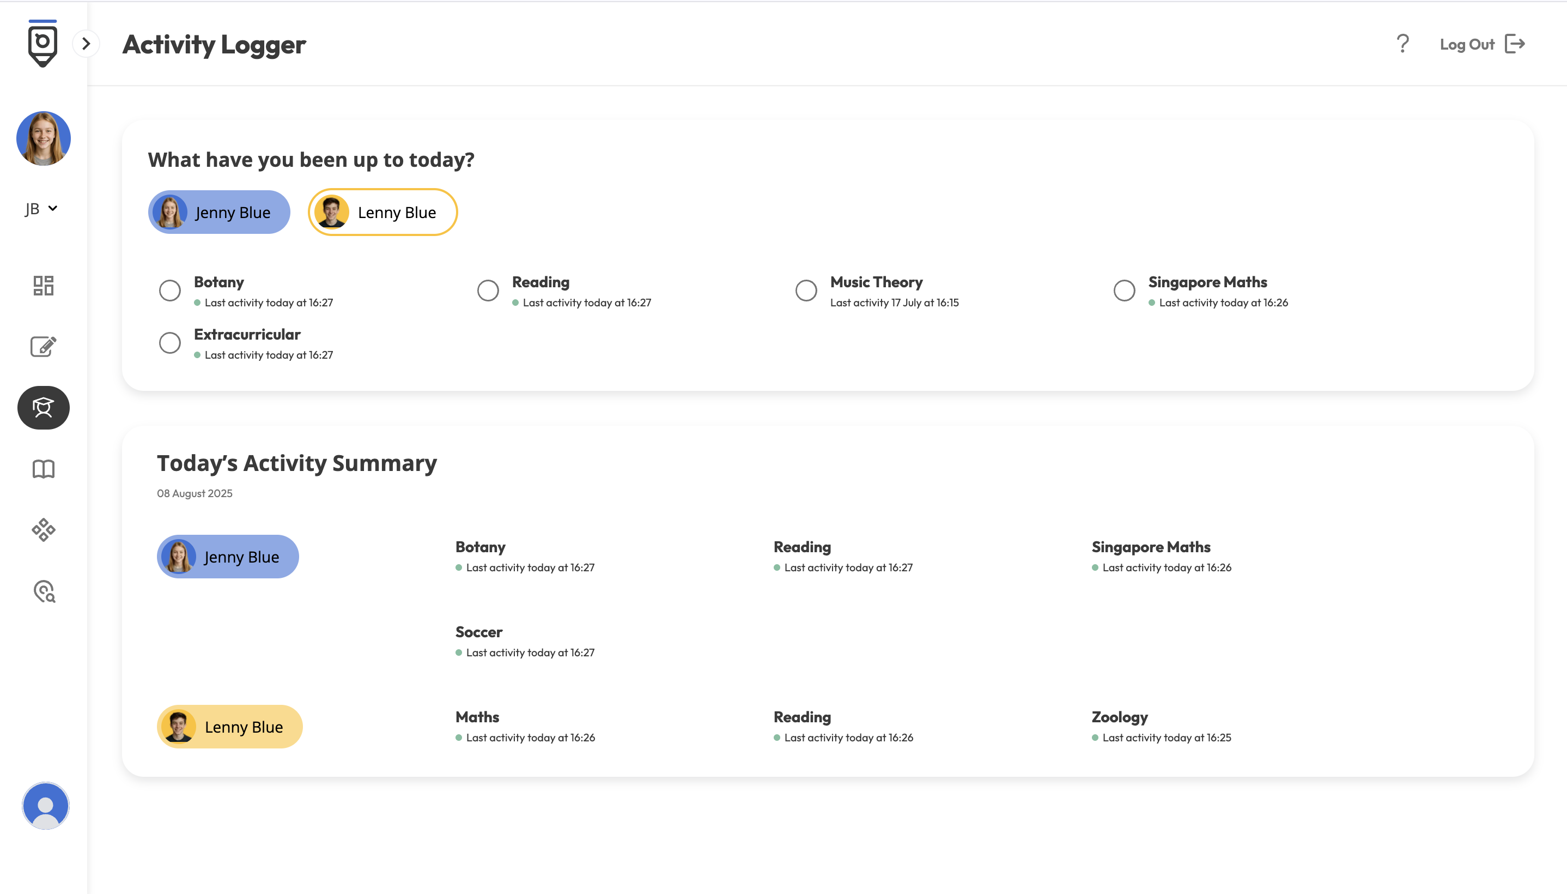
Task: Click Jenny's large profile photo in sidebar
Action: pyautogui.click(x=44, y=138)
